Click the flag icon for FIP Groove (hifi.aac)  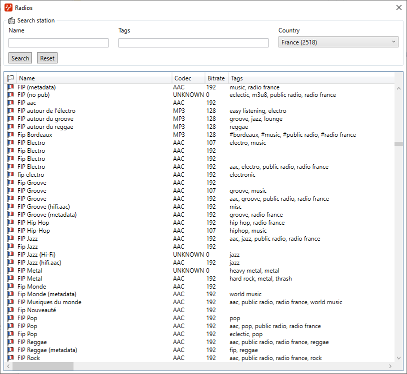(x=10, y=207)
